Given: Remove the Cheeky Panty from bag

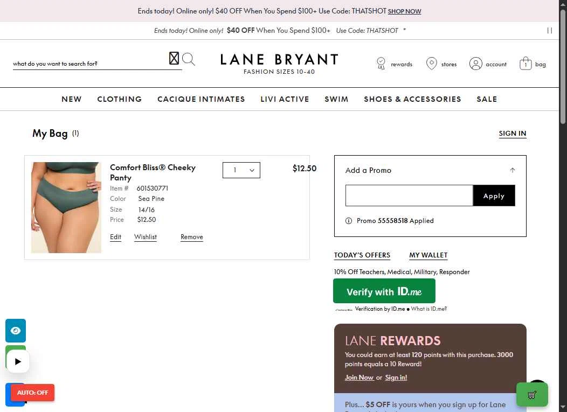Looking at the screenshot, I should pyautogui.click(x=192, y=237).
